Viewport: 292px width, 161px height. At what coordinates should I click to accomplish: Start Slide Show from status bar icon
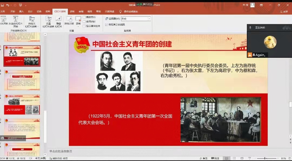[250, 158]
